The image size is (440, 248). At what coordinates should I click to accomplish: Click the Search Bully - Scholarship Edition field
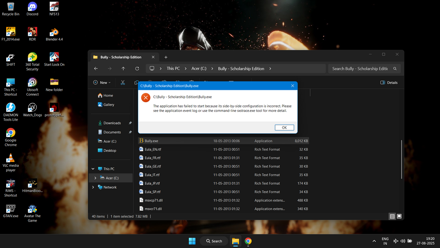[360, 69]
